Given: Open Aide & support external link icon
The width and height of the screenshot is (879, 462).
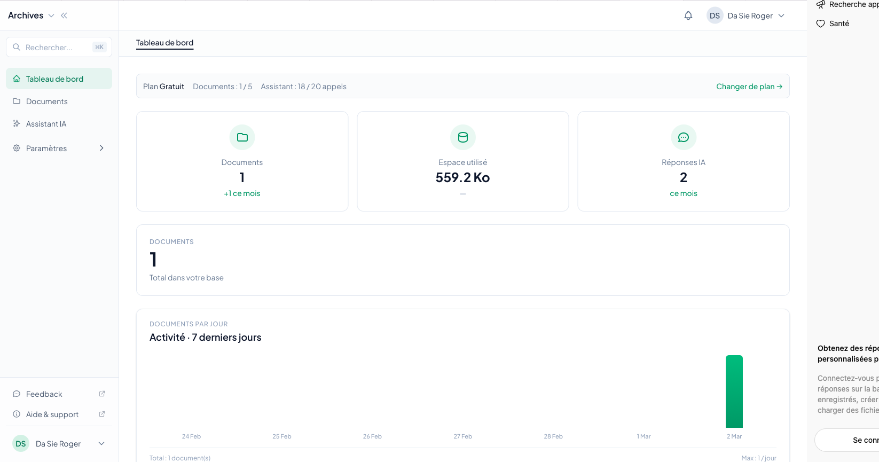Looking at the screenshot, I should coord(102,414).
